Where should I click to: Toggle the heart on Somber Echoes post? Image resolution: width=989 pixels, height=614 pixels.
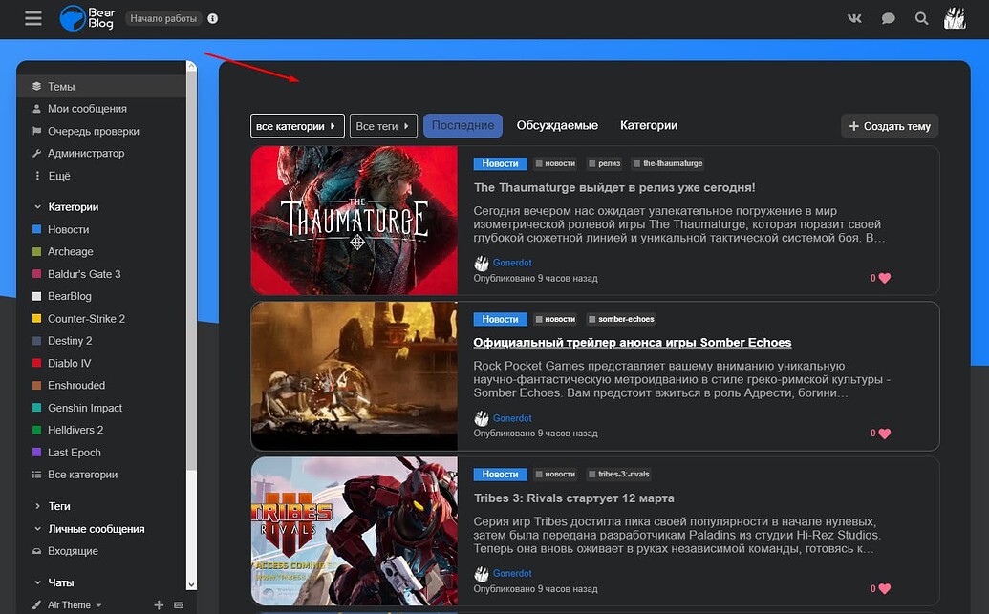tap(884, 433)
